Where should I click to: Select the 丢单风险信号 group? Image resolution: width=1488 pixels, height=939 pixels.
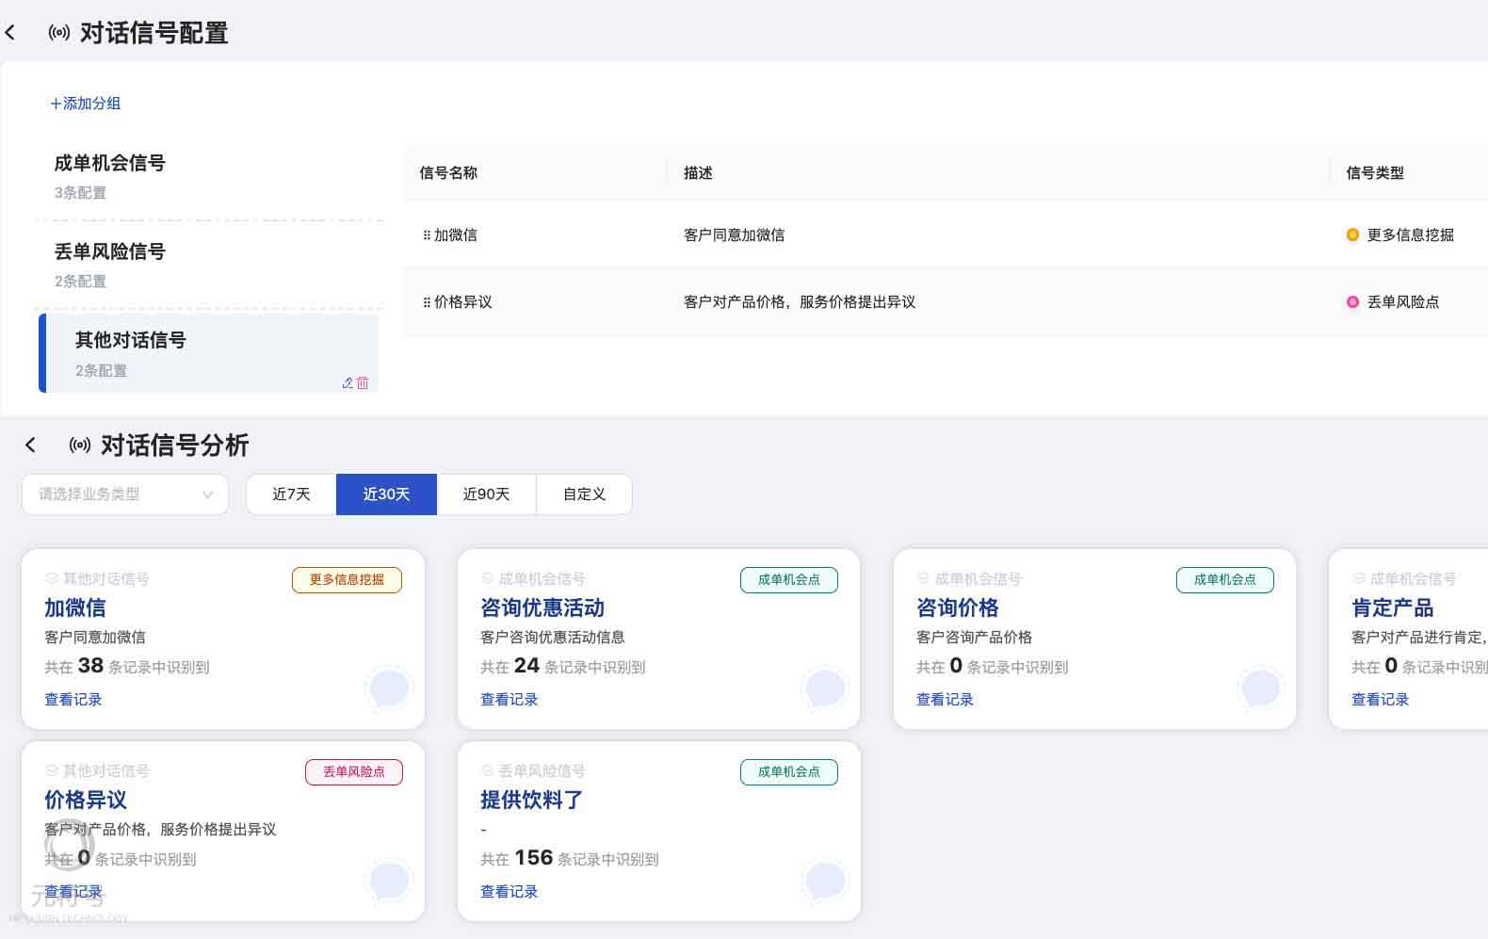point(207,265)
